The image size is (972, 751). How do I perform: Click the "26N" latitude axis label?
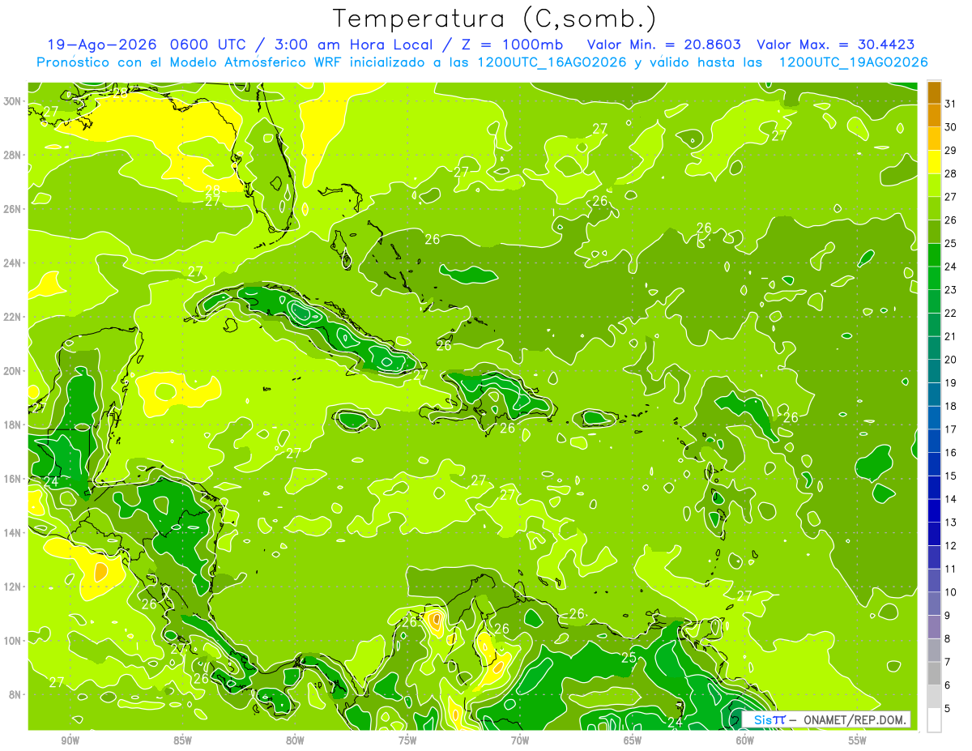[13, 209]
